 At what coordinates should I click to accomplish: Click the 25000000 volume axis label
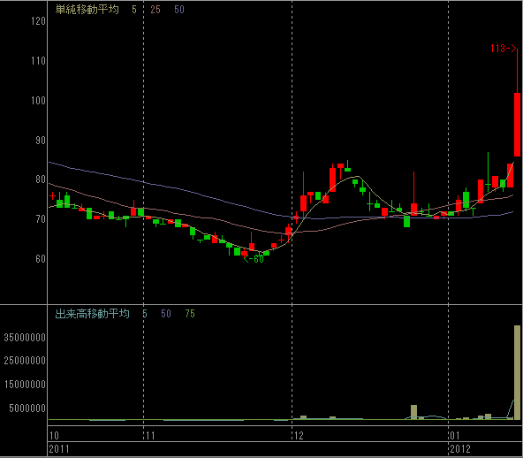[25, 361]
